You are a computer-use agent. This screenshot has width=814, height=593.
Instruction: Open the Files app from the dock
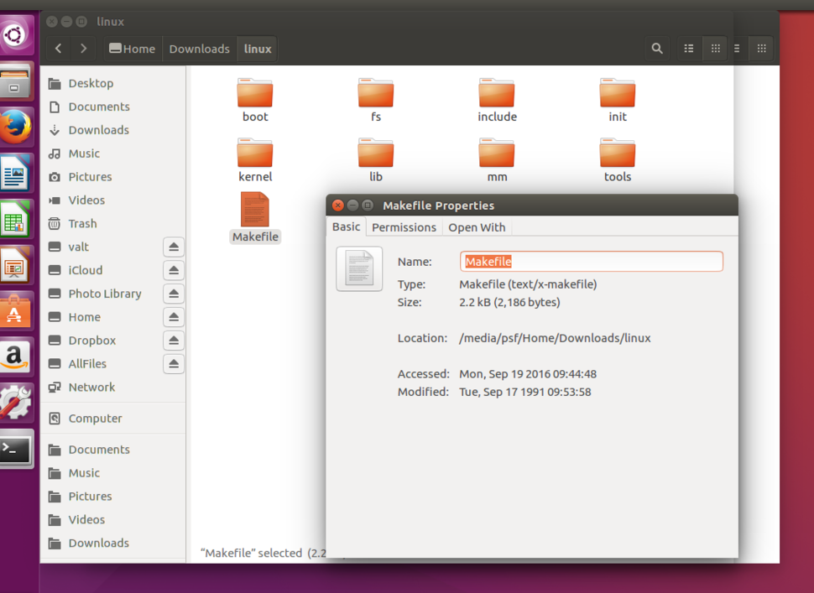point(16,81)
